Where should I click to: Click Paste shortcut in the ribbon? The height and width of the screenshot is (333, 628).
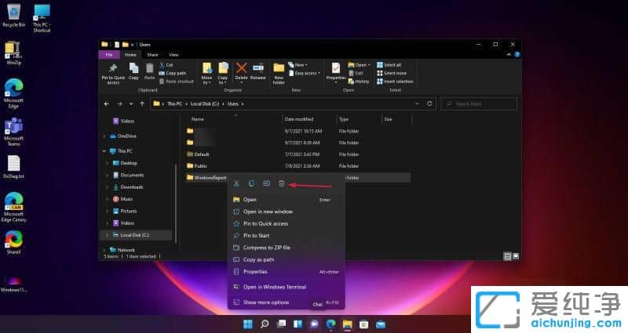pyautogui.click(x=176, y=81)
